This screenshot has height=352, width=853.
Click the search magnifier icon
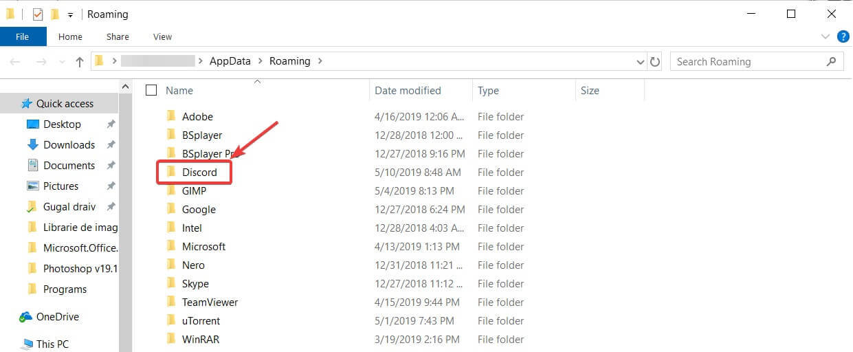coord(830,61)
